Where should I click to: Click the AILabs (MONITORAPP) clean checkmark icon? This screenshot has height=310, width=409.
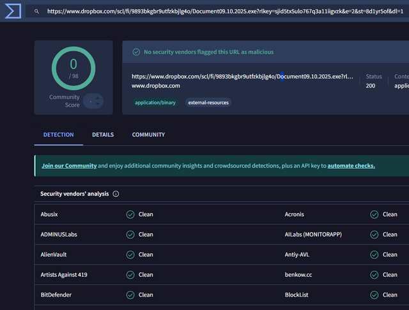click(x=374, y=235)
